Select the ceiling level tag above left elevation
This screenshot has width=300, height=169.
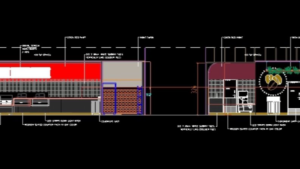pos(42,55)
